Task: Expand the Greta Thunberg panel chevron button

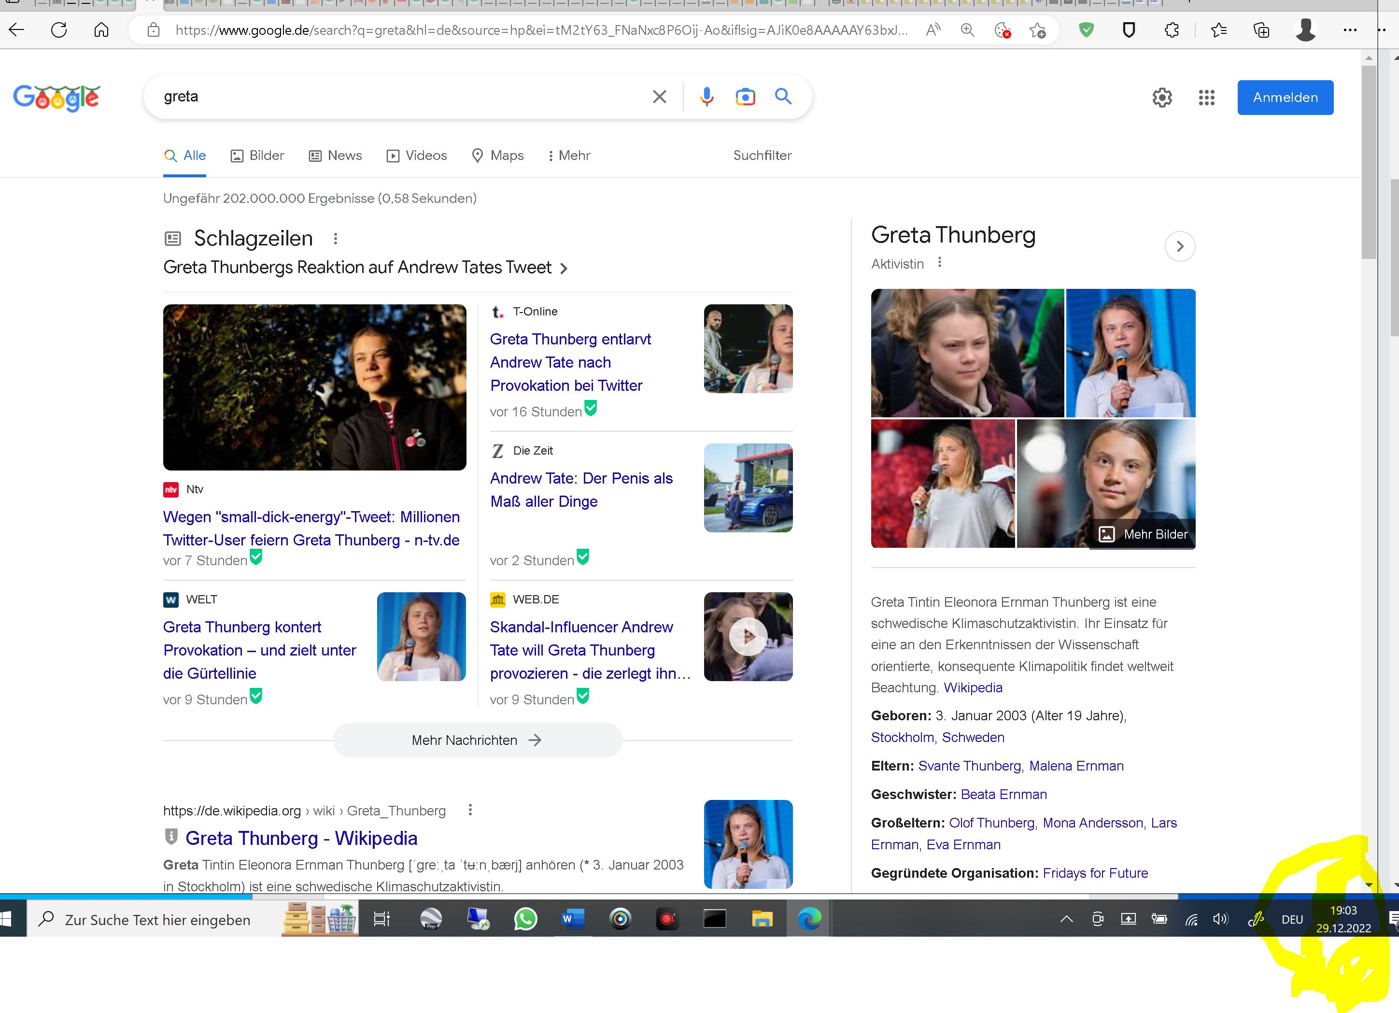Action: click(x=1179, y=246)
